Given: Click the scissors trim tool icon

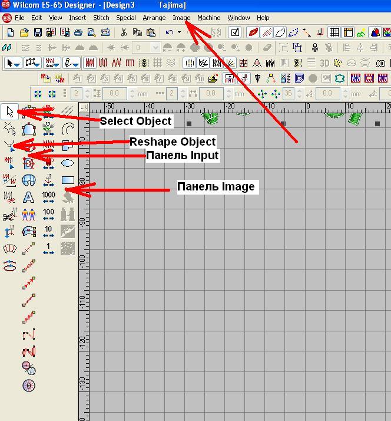Looking at the screenshot, I should (x=9, y=215).
